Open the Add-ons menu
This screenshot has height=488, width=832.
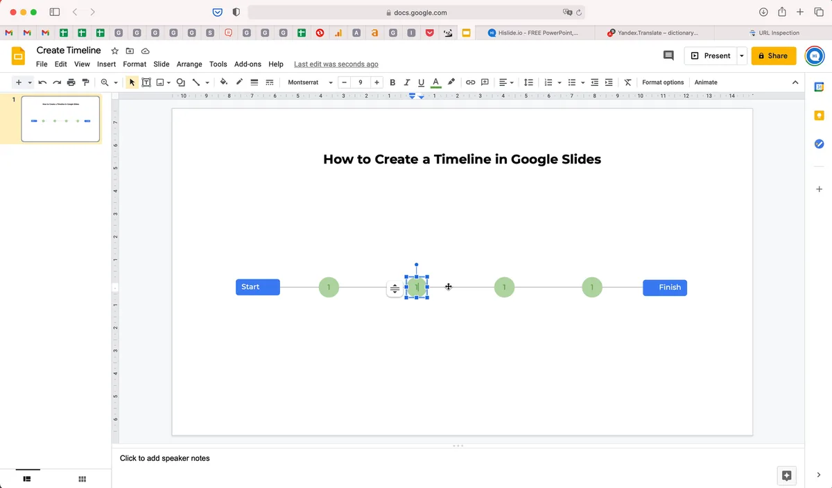248,64
